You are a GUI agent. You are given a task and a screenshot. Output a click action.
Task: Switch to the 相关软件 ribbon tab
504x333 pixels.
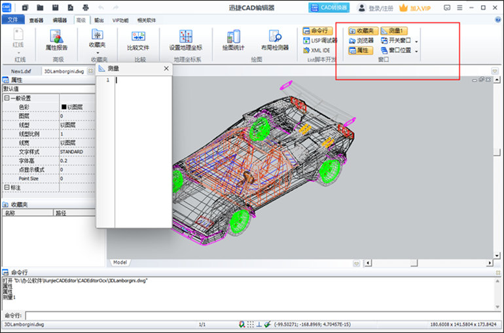pos(147,20)
